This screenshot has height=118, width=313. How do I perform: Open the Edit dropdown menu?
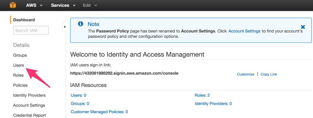tap(90, 5)
